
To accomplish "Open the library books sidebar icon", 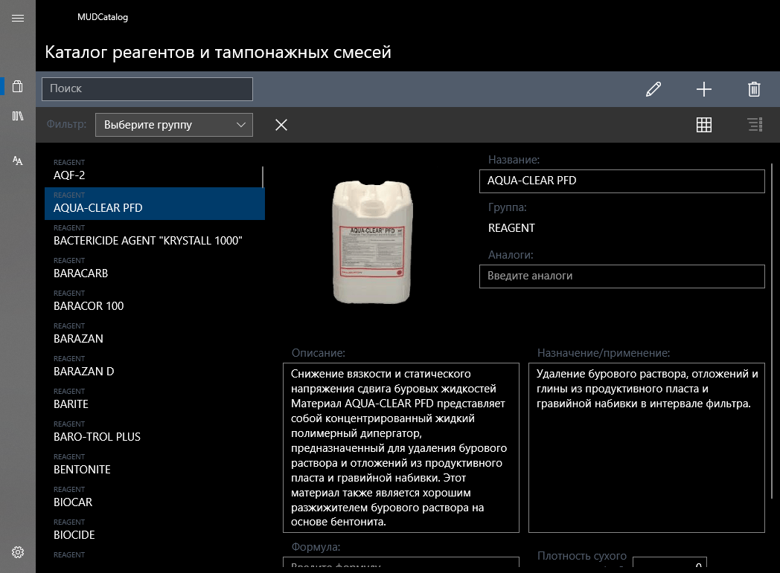I will click(x=17, y=116).
